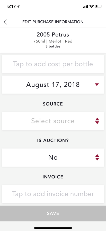Tap the 2005 Petrus wine name
106x231 pixels.
tap(53, 35)
